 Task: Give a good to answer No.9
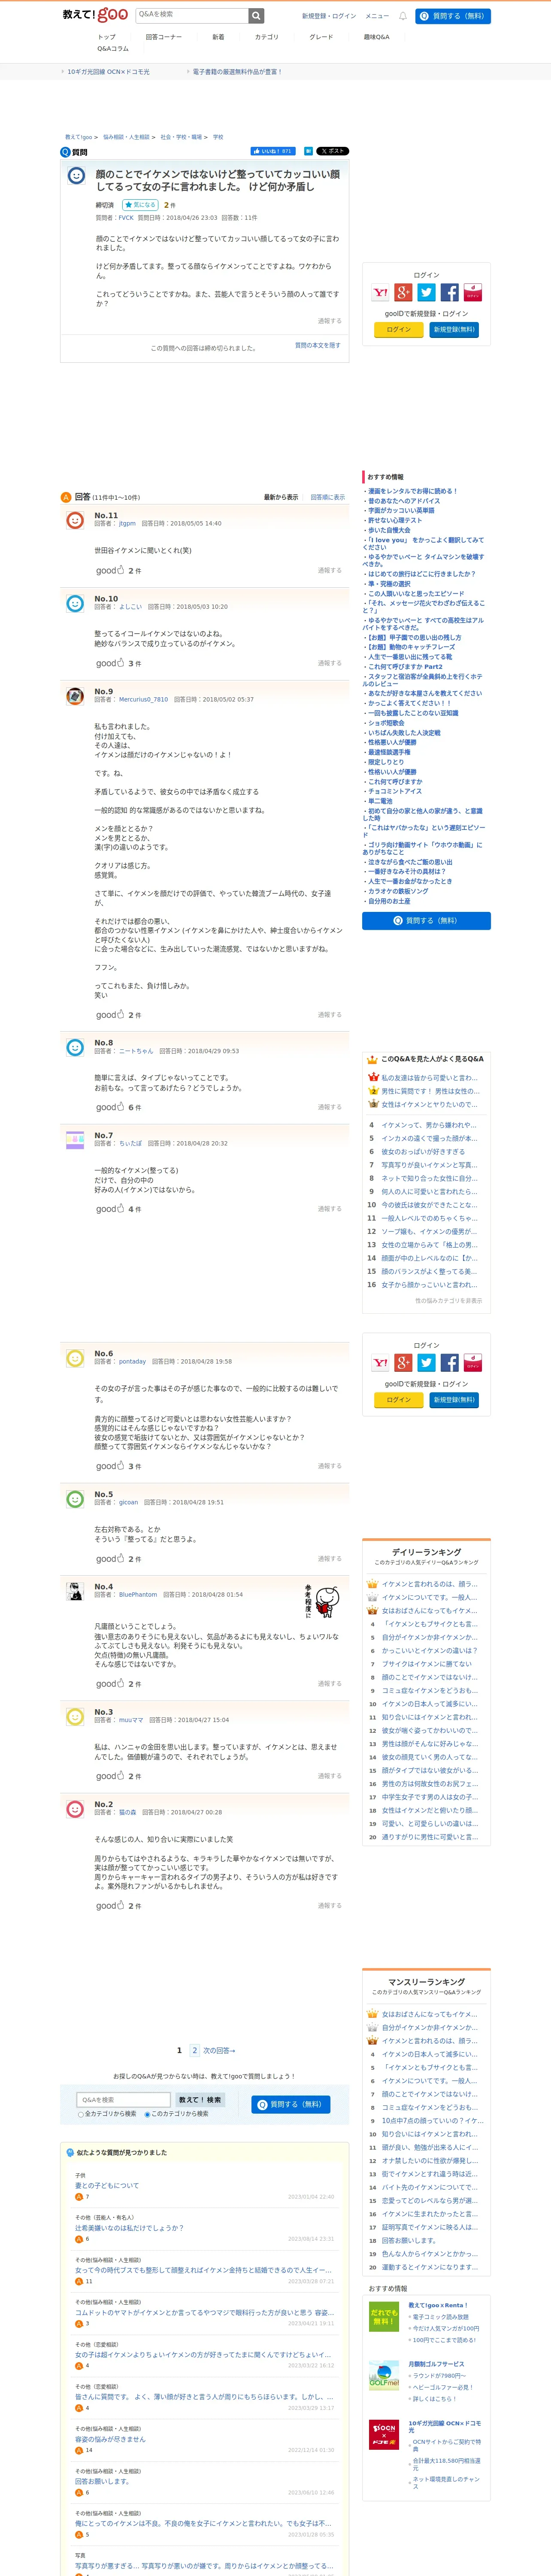(x=110, y=1015)
